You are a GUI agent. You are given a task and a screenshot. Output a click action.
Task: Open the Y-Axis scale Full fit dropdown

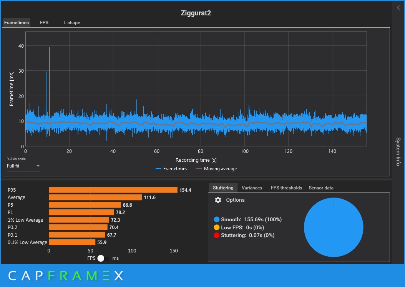coord(23,166)
